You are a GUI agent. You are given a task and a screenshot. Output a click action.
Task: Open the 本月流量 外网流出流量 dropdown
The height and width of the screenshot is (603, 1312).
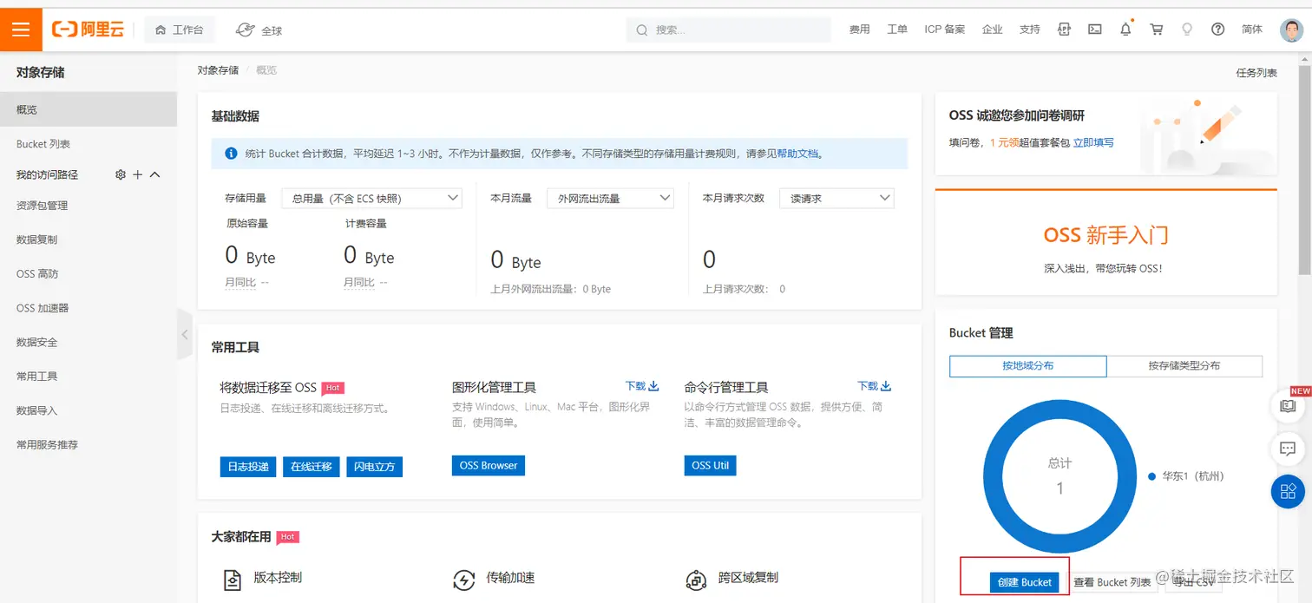(610, 198)
